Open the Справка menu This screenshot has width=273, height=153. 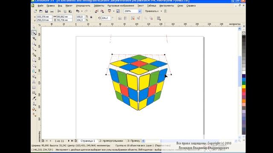[x=191, y=6]
